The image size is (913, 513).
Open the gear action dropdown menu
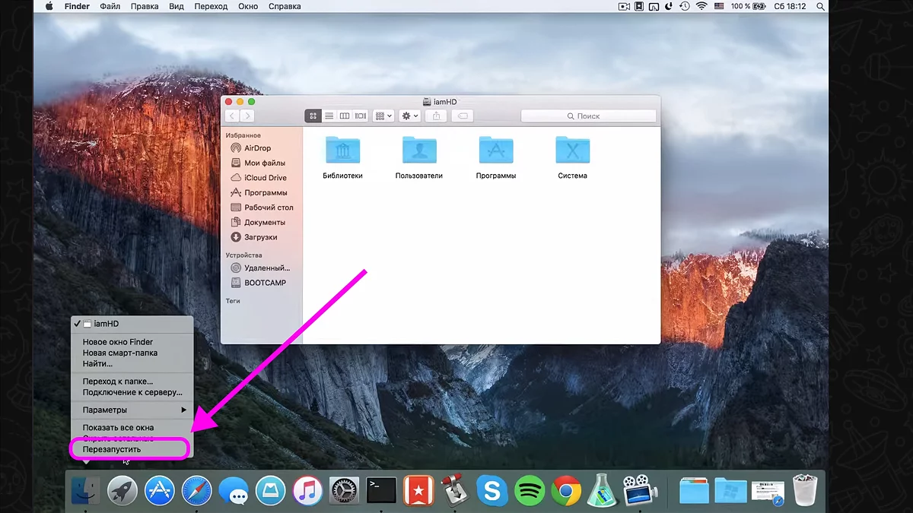click(410, 116)
